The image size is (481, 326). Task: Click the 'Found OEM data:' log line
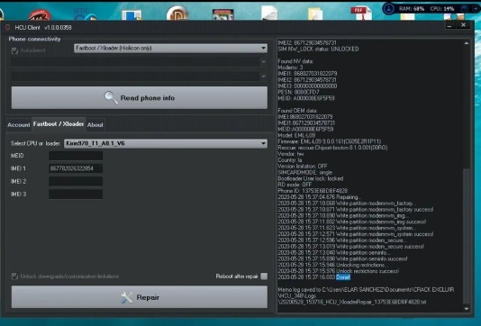pos(297,111)
